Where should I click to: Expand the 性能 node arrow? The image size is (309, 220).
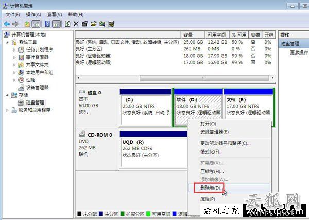click(14, 80)
